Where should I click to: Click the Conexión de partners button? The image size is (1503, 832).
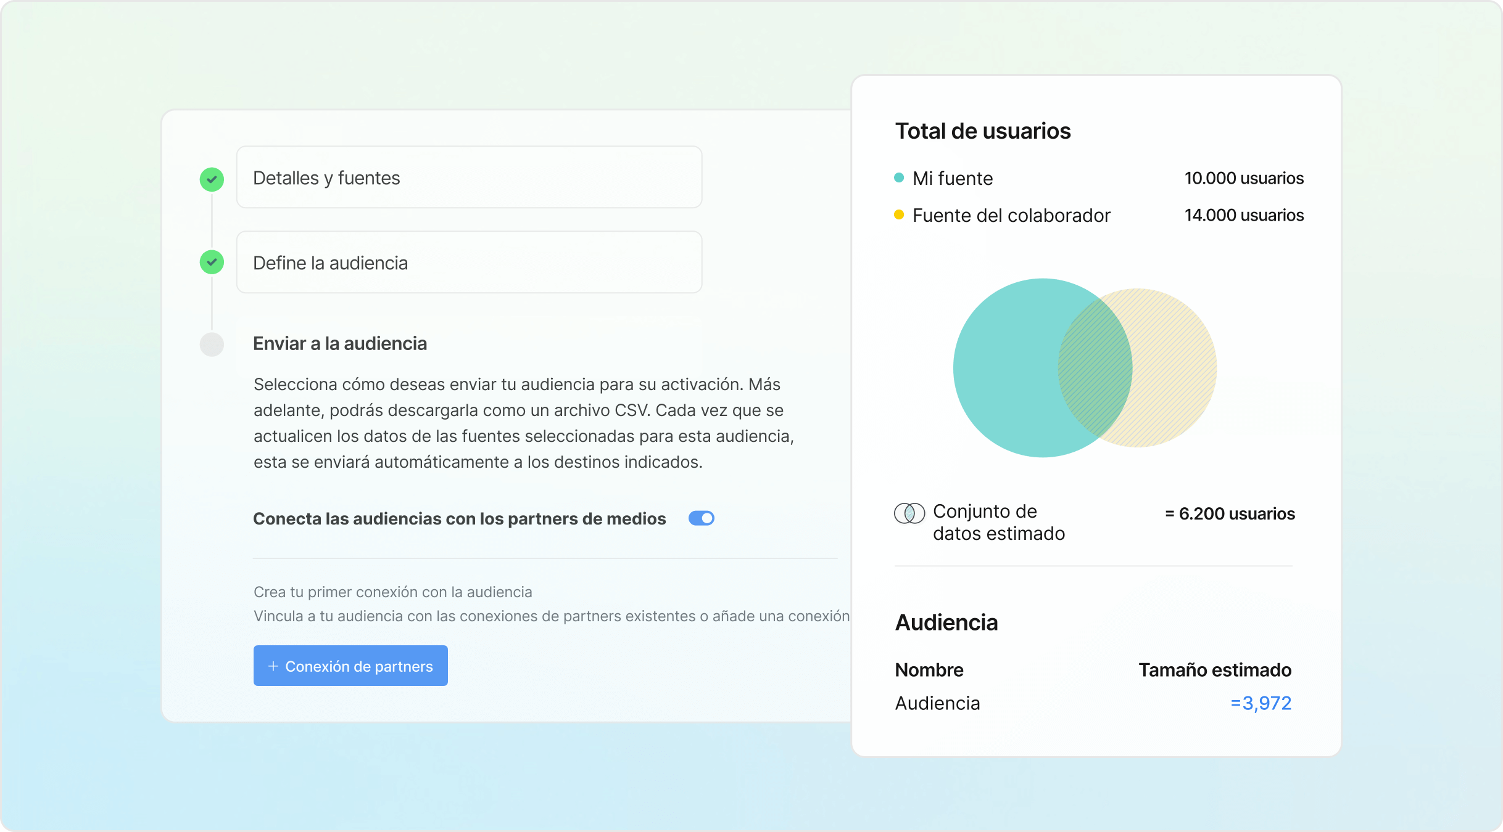[x=350, y=666]
